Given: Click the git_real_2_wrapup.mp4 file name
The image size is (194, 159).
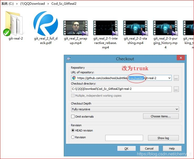Looking at the screenshot, I should [76, 41].
